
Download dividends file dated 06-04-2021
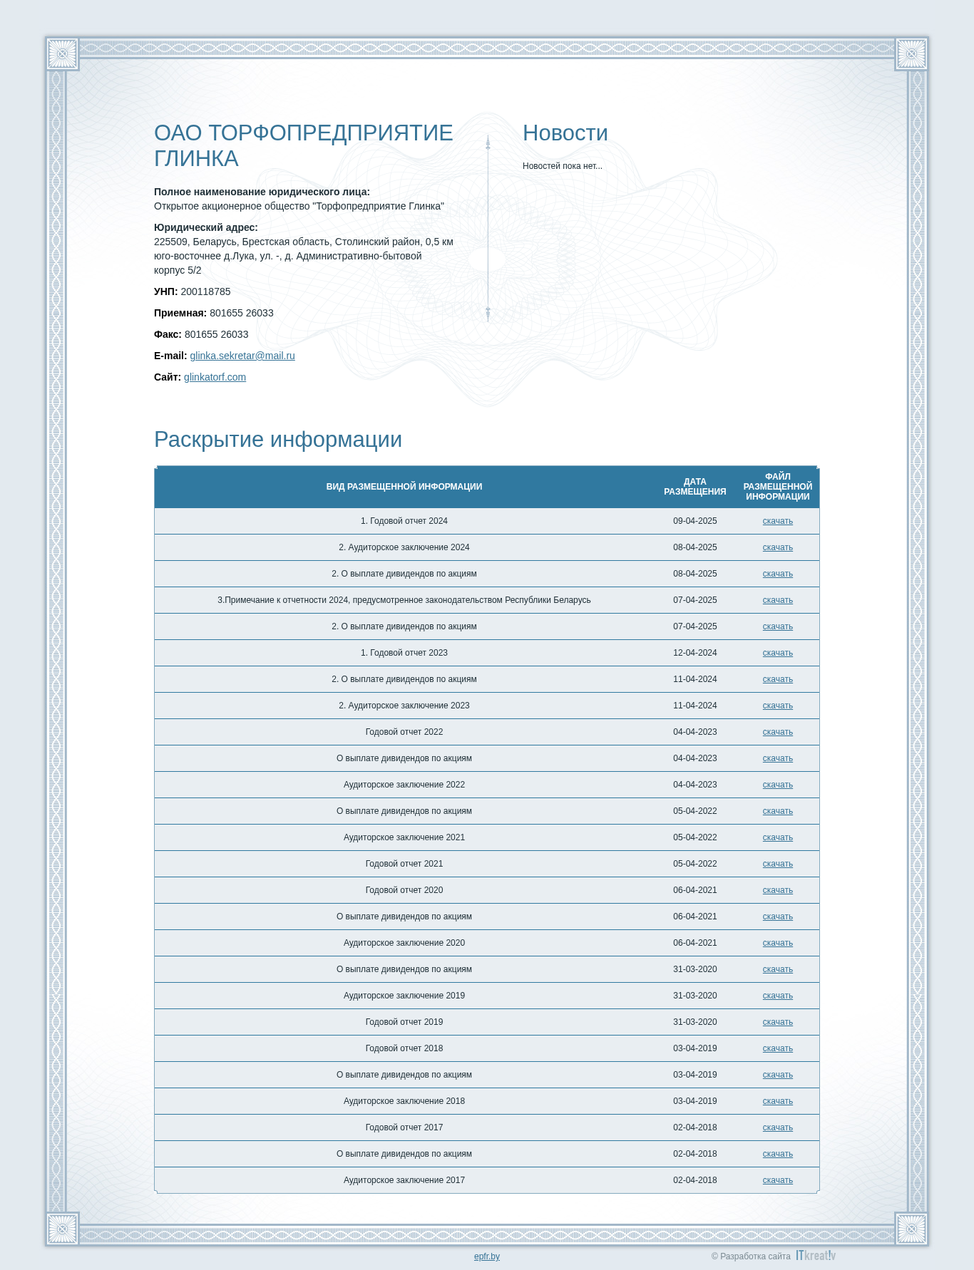(x=777, y=917)
